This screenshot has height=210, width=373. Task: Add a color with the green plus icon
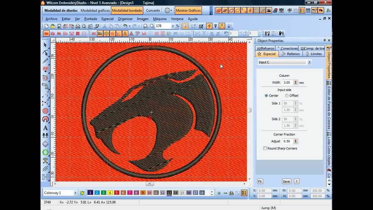click(x=219, y=193)
